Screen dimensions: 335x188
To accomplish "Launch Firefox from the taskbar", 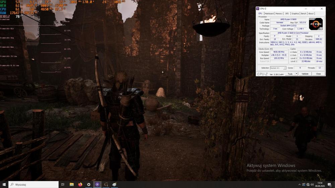I will [x=80, y=184].
